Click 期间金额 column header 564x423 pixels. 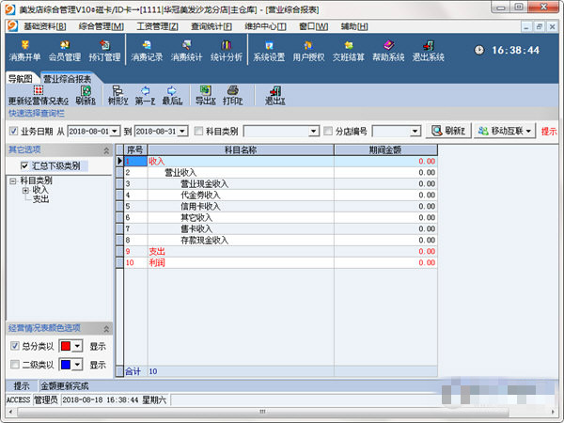tap(385, 150)
